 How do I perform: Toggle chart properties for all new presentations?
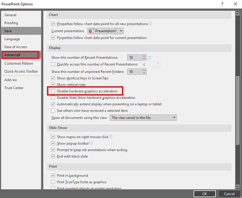53,24
